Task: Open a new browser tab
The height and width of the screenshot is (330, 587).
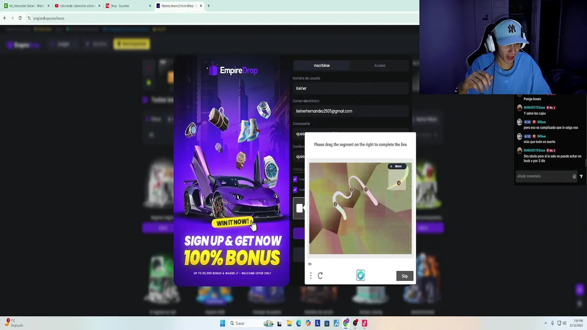Action: (209, 6)
